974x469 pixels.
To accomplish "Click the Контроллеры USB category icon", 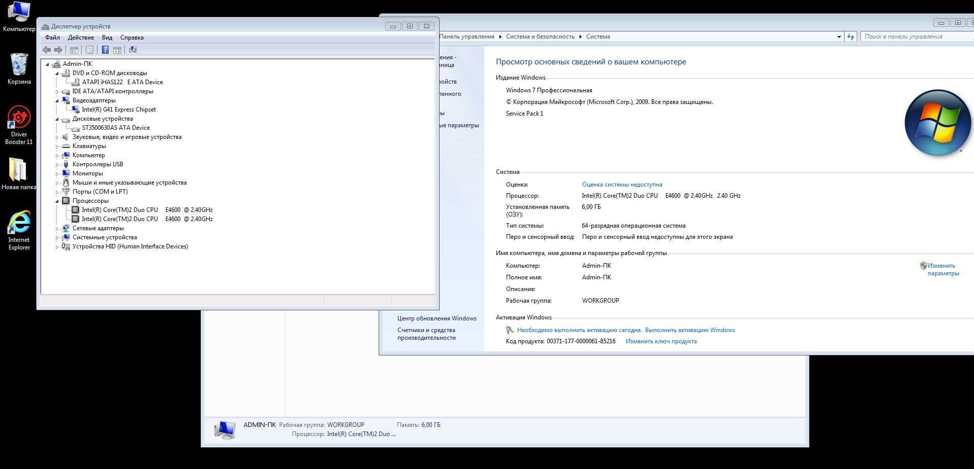I will coord(65,164).
